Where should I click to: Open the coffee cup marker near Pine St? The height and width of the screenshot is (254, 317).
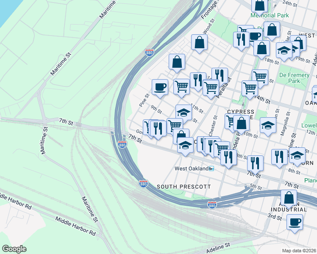160,88
